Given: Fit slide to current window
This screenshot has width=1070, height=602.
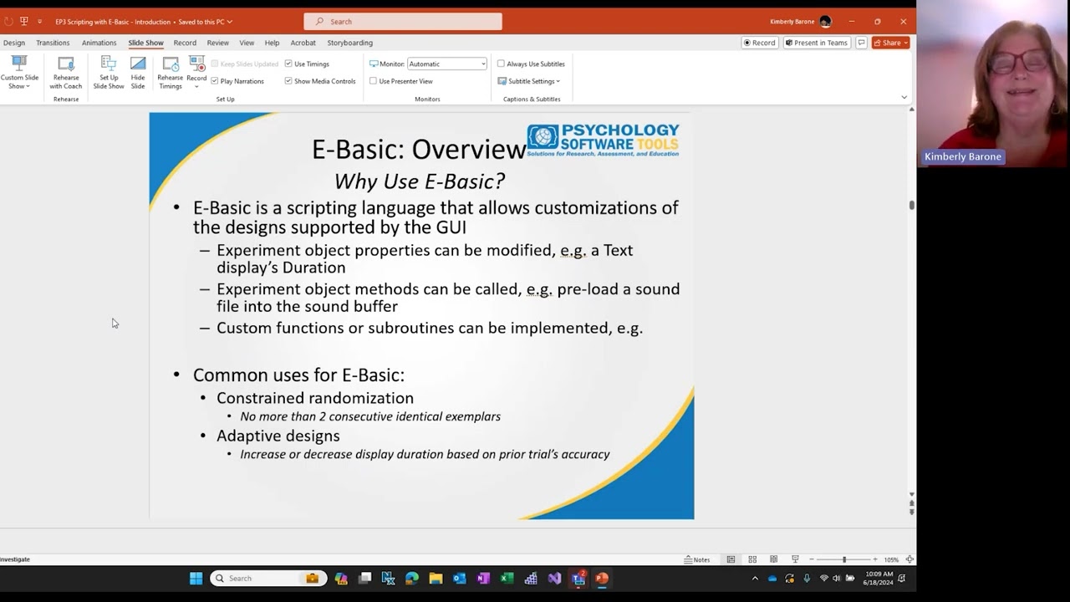Looking at the screenshot, I should click(x=909, y=559).
